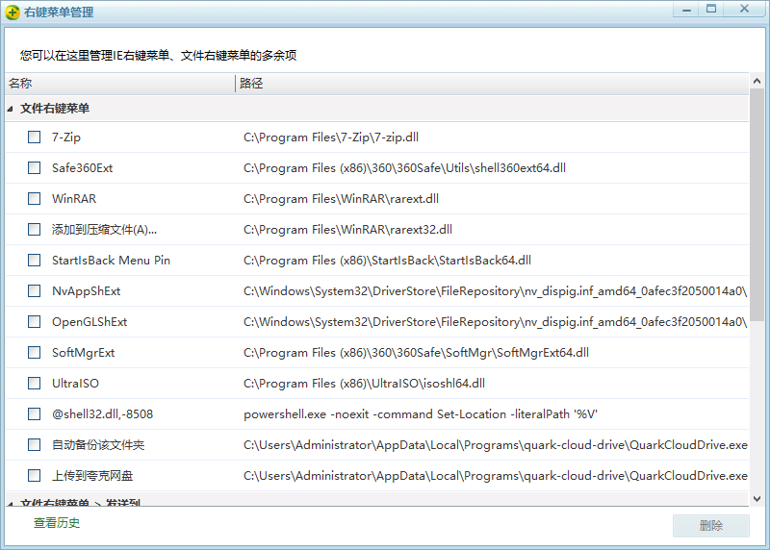The width and height of the screenshot is (770, 550).
Task: Click the rarext32.dll path text
Action: tap(347, 230)
